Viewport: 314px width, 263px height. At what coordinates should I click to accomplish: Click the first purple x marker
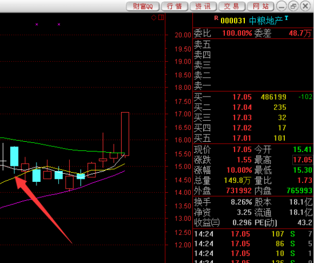(37, 24)
